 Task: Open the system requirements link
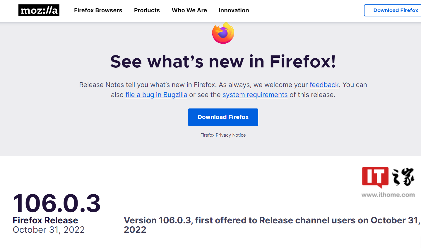coord(255,95)
